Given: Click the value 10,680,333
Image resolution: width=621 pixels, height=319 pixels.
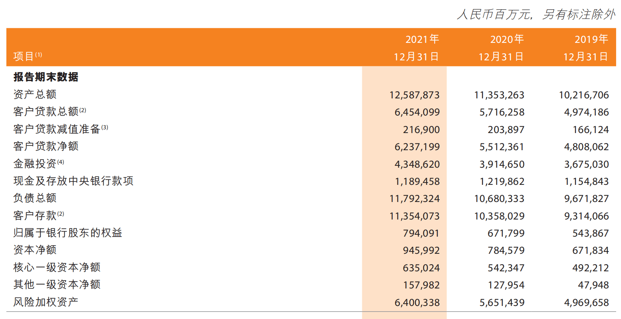Looking at the screenshot, I should tap(499, 199).
